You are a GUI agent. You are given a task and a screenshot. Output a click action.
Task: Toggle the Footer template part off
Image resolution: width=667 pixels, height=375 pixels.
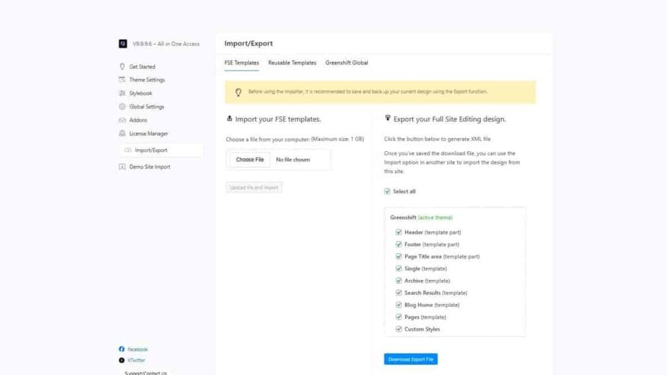399,244
